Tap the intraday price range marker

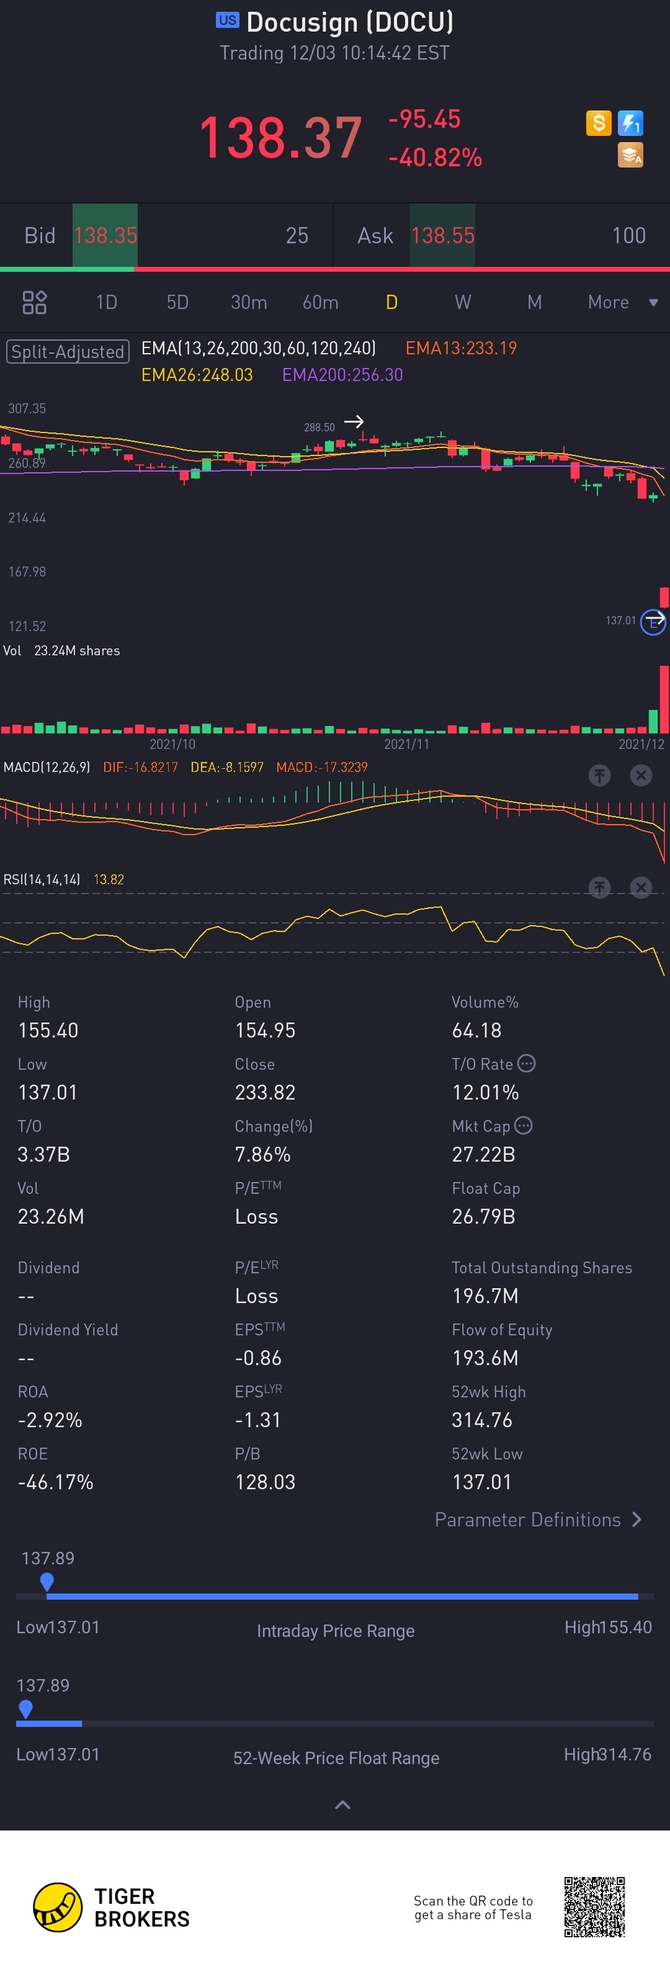pos(47,1583)
